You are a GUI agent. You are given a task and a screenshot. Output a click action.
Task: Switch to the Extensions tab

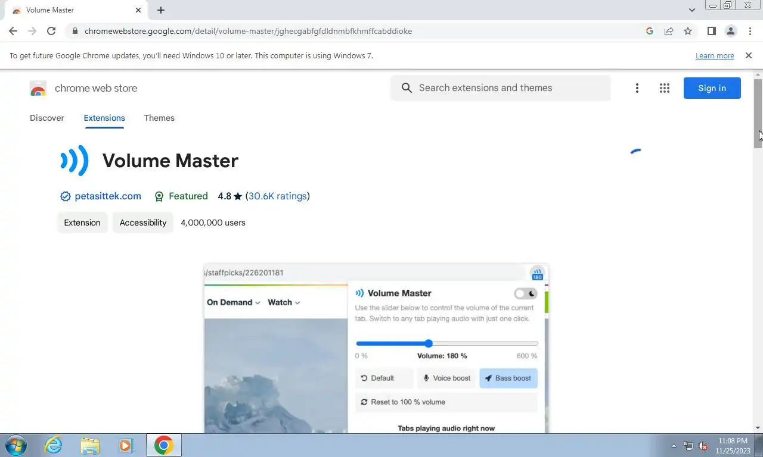point(104,118)
